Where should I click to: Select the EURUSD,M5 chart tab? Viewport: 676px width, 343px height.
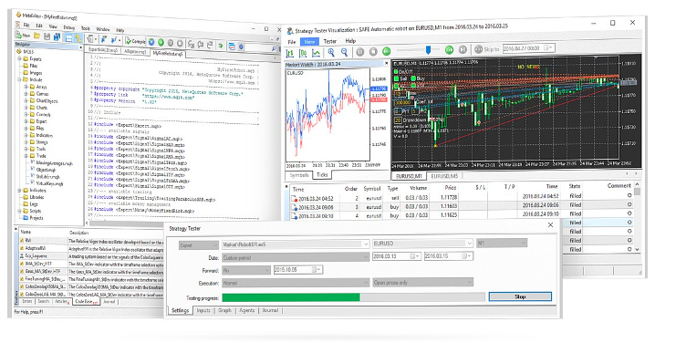point(444,176)
